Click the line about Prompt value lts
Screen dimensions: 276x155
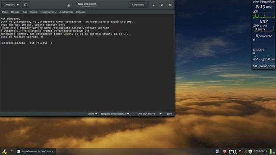(45, 31)
